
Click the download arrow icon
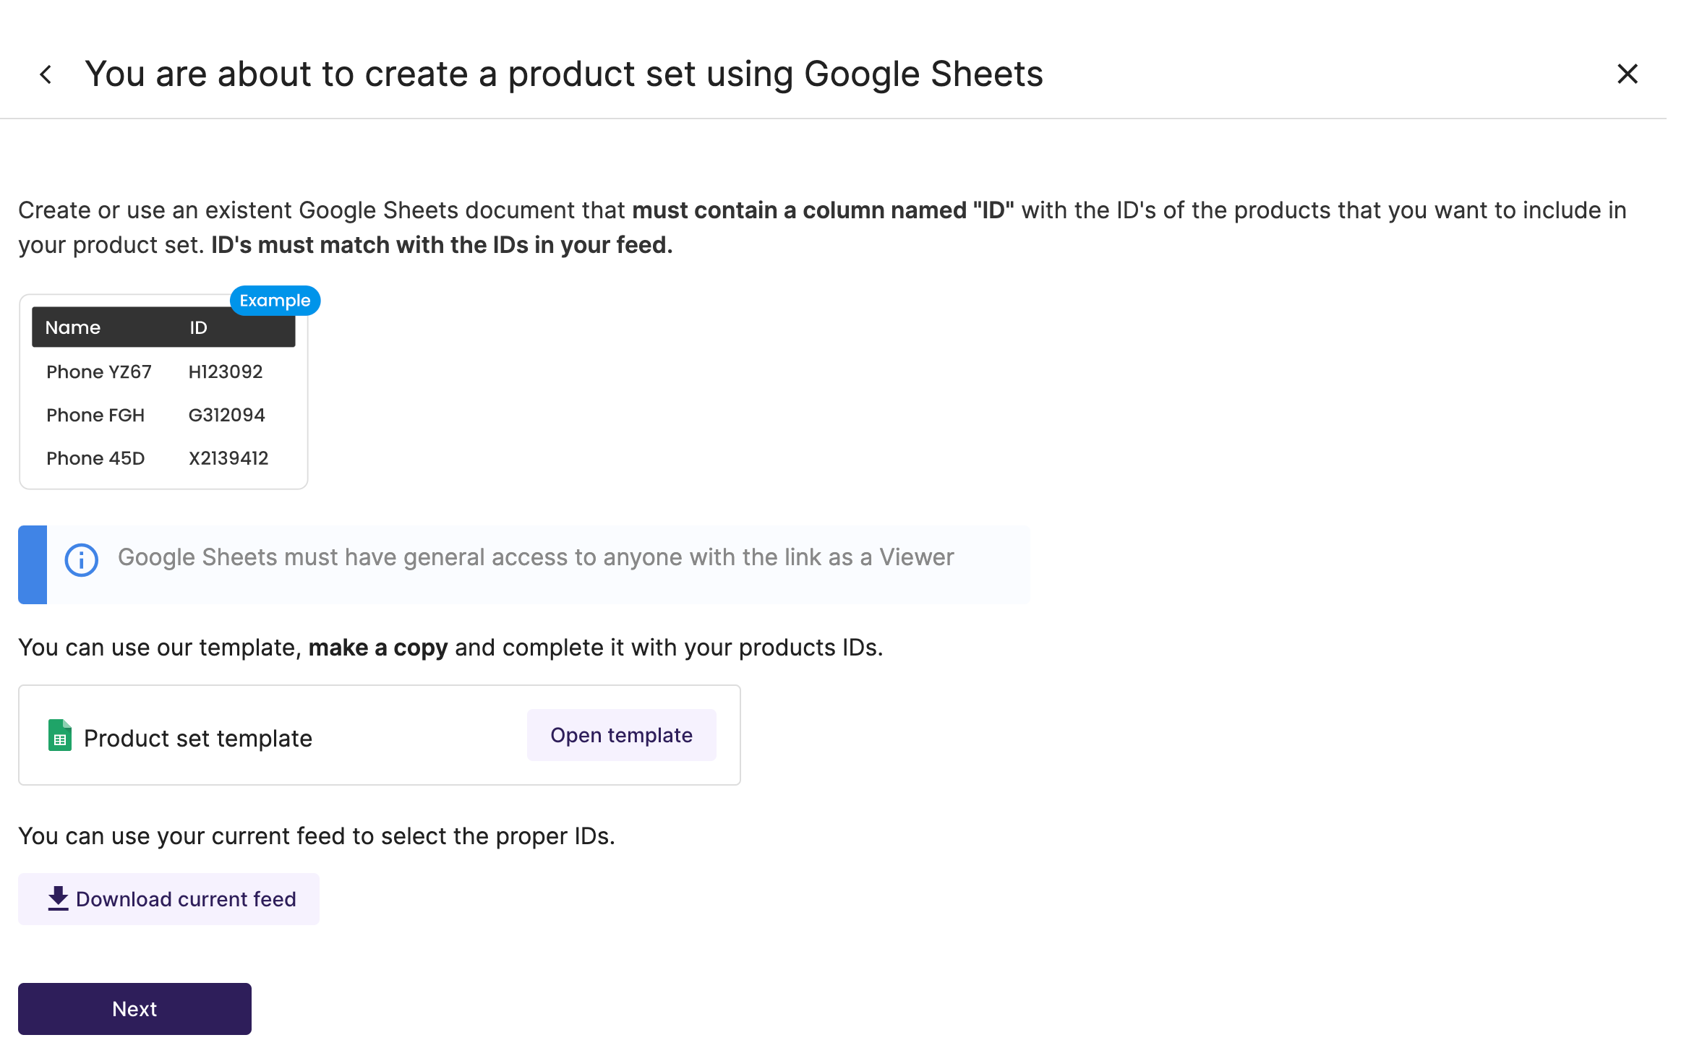tap(58, 898)
